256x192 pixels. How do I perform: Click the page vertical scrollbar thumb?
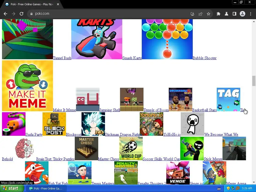[x=254, y=81]
